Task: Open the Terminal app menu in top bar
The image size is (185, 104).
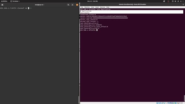Action: click(x=15, y=1)
